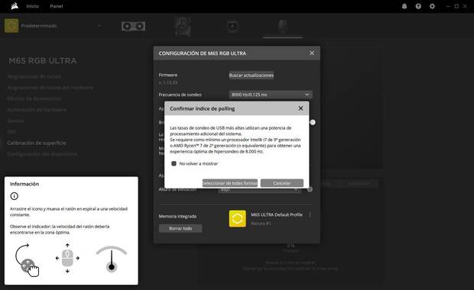Check the 'No volver a mostrar' checkbox

click(174, 163)
